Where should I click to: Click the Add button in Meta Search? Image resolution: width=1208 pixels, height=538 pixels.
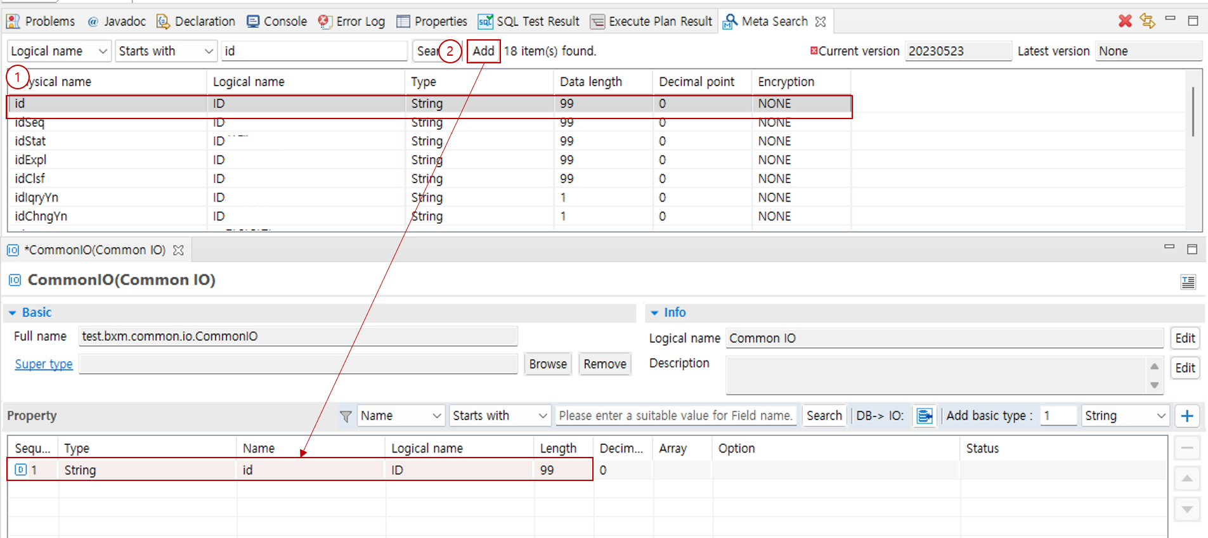(483, 51)
